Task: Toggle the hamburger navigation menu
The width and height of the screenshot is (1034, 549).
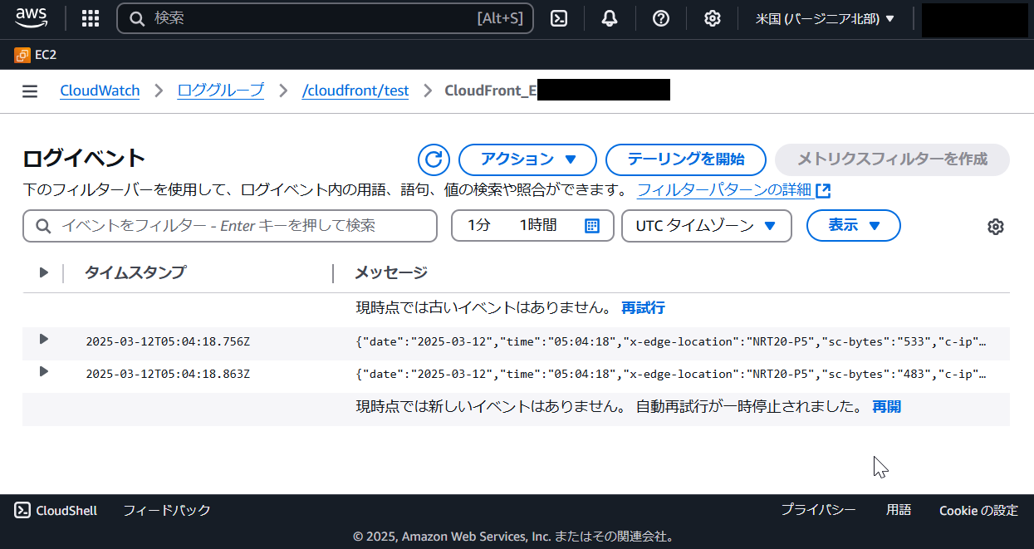Action: point(30,91)
